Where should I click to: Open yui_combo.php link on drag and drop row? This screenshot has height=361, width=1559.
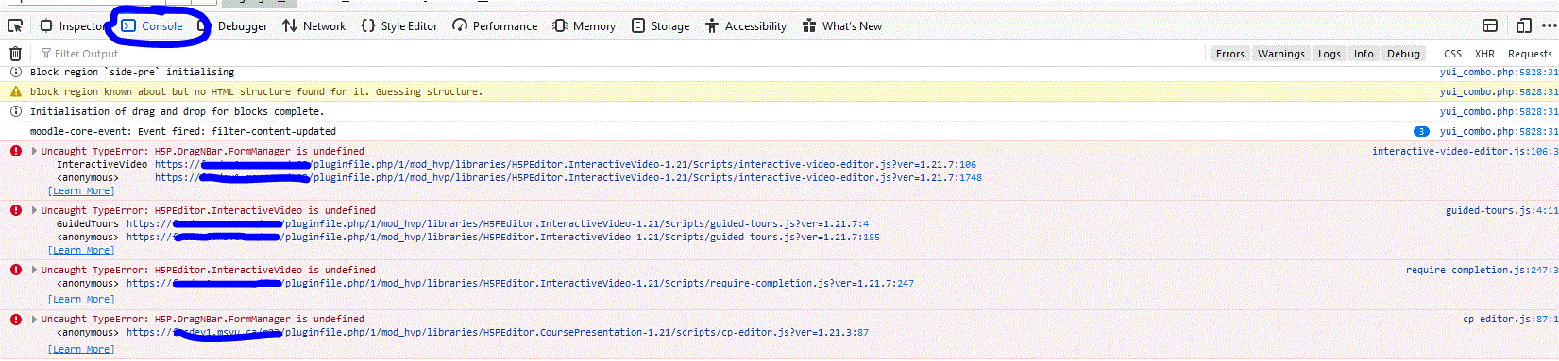click(x=1499, y=111)
